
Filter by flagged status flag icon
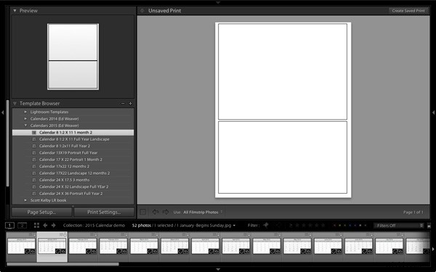(x=266, y=225)
